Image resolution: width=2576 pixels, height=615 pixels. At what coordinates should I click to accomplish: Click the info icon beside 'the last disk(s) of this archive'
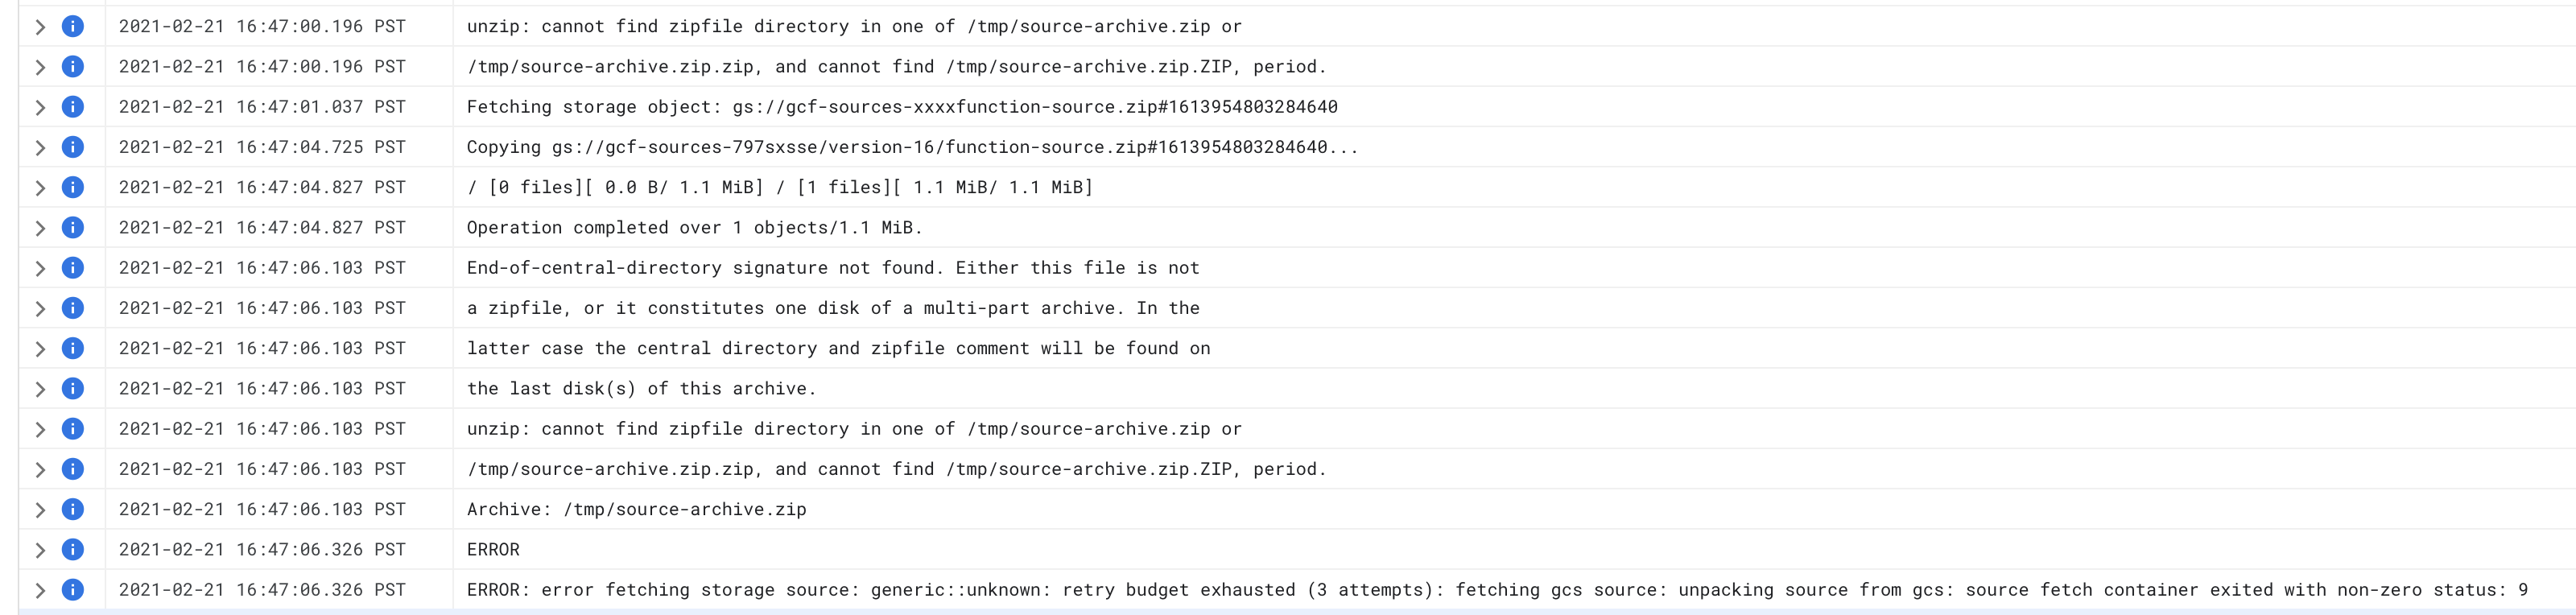pyautogui.click(x=71, y=388)
